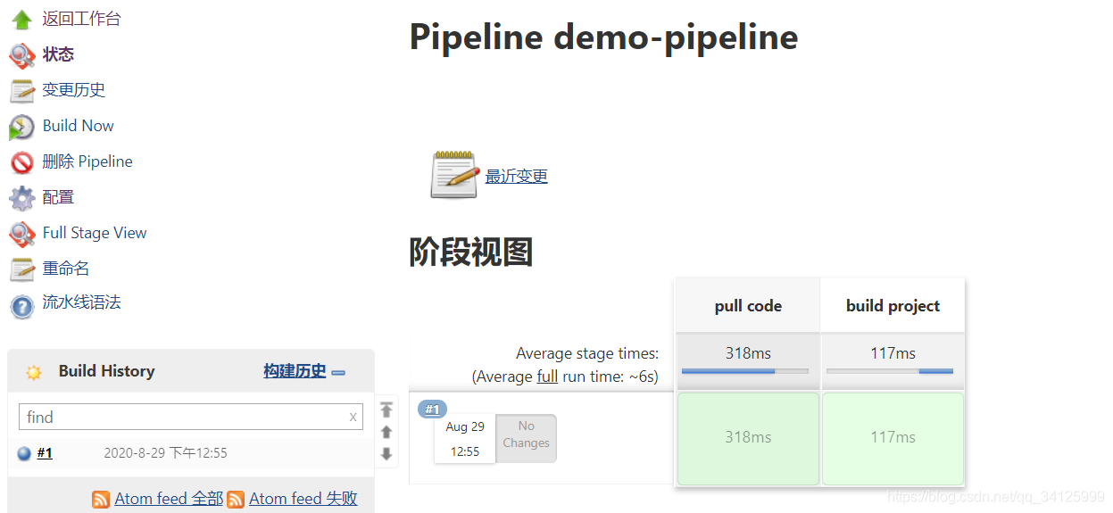Choose 删除 Pipeline in the sidebar
This screenshot has height=513, width=1113.
[x=87, y=161]
